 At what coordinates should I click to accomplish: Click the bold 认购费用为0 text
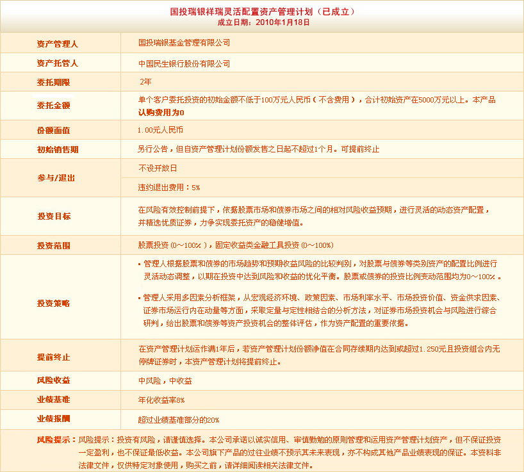[161, 112]
